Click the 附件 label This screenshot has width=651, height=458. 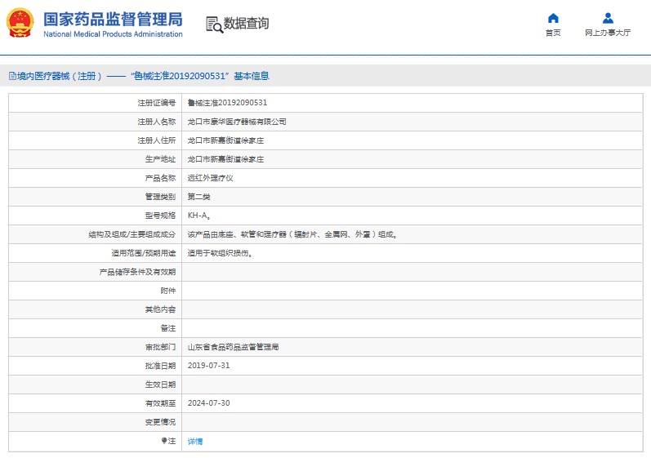pyautogui.click(x=168, y=291)
